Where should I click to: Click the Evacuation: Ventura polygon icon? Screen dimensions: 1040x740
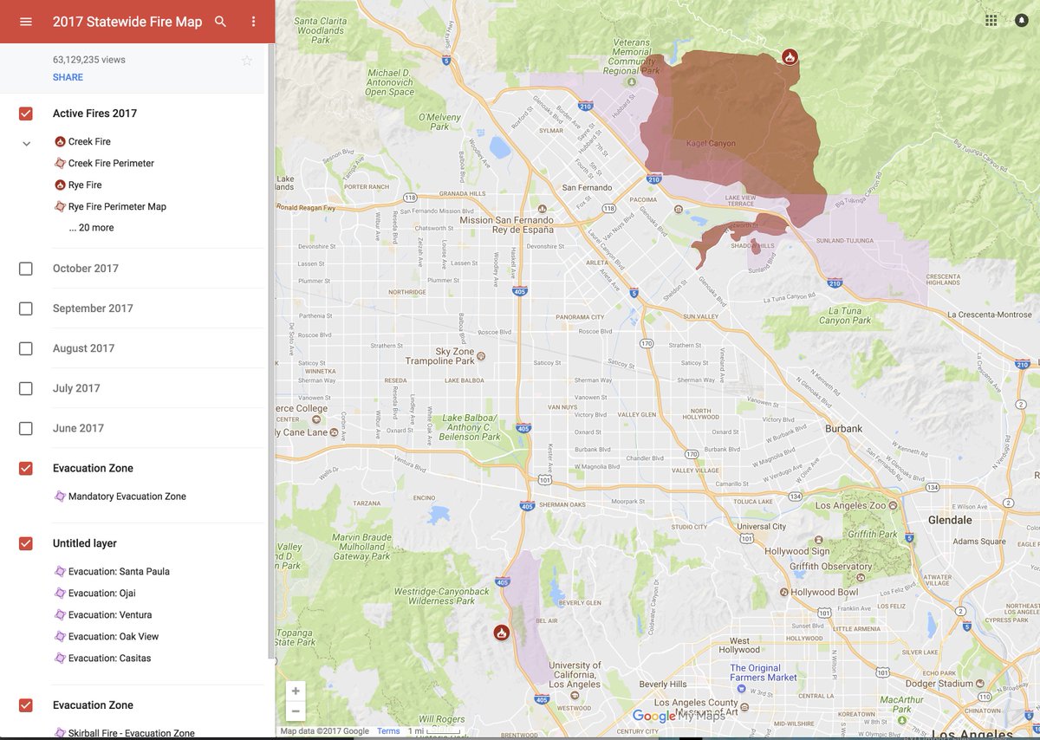60,615
